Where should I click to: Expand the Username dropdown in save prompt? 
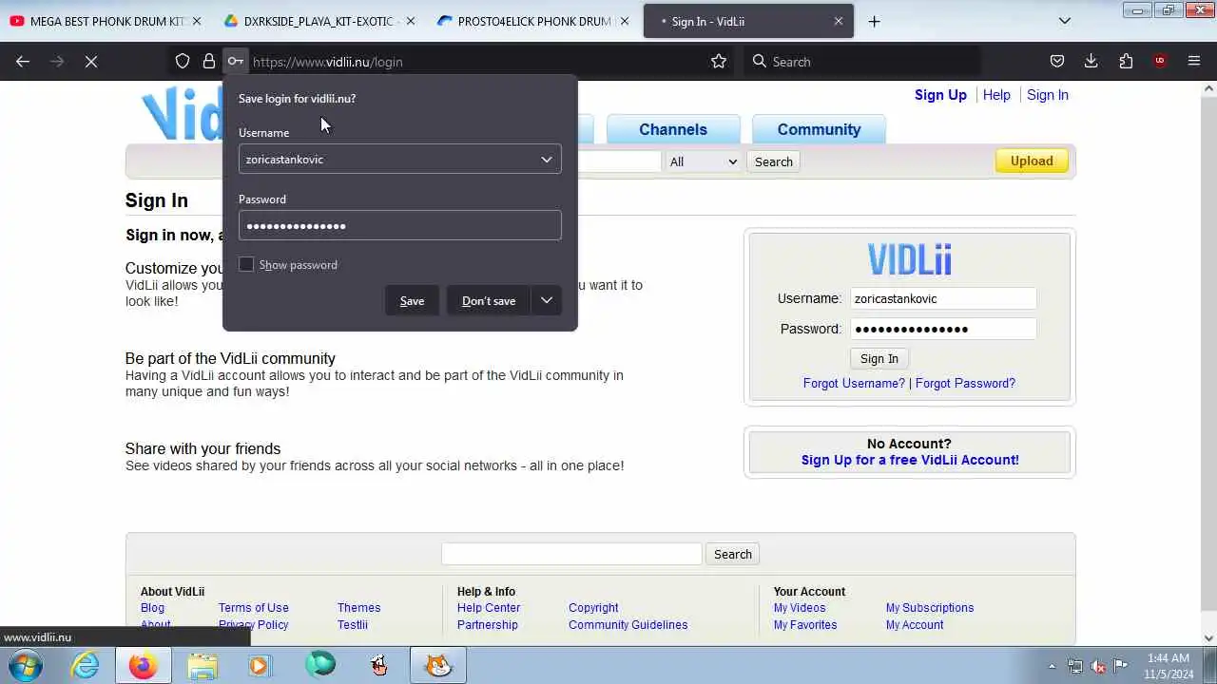[547, 160]
